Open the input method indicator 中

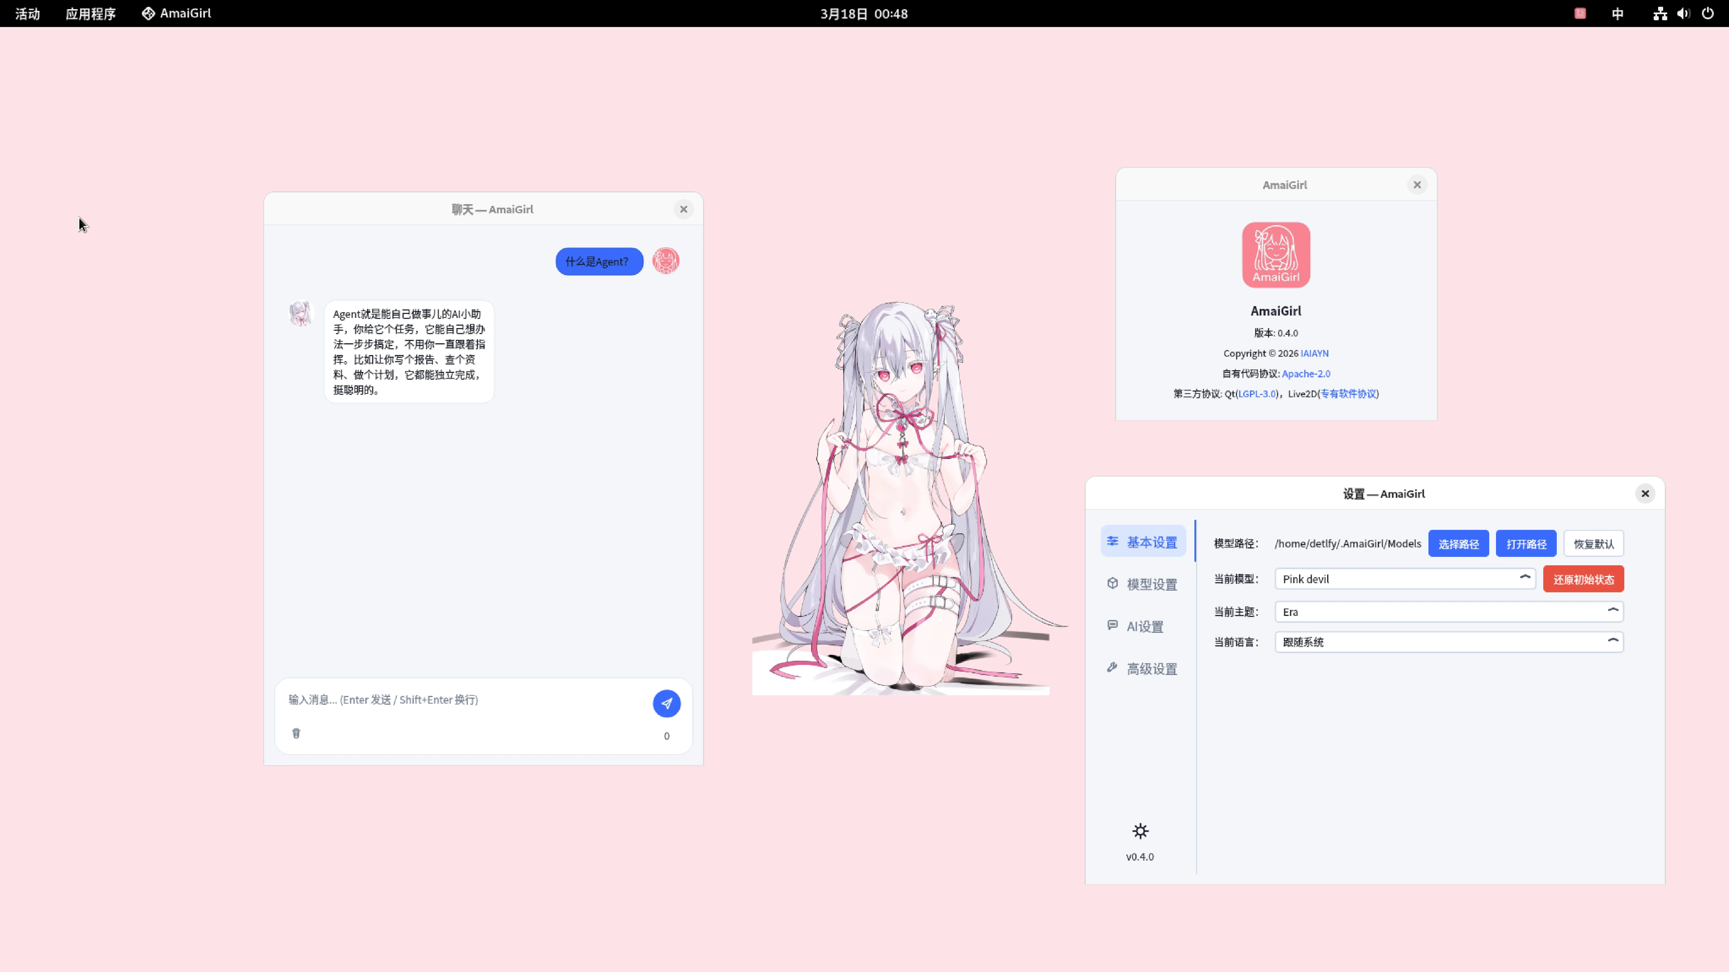point(1618,13)
